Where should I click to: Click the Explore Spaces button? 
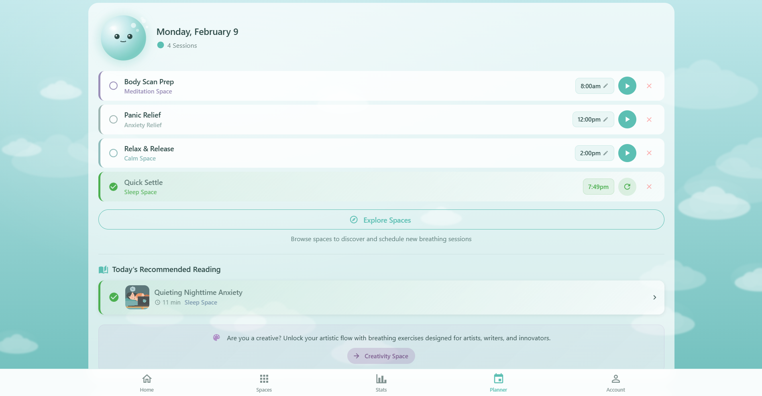(381, 220)
